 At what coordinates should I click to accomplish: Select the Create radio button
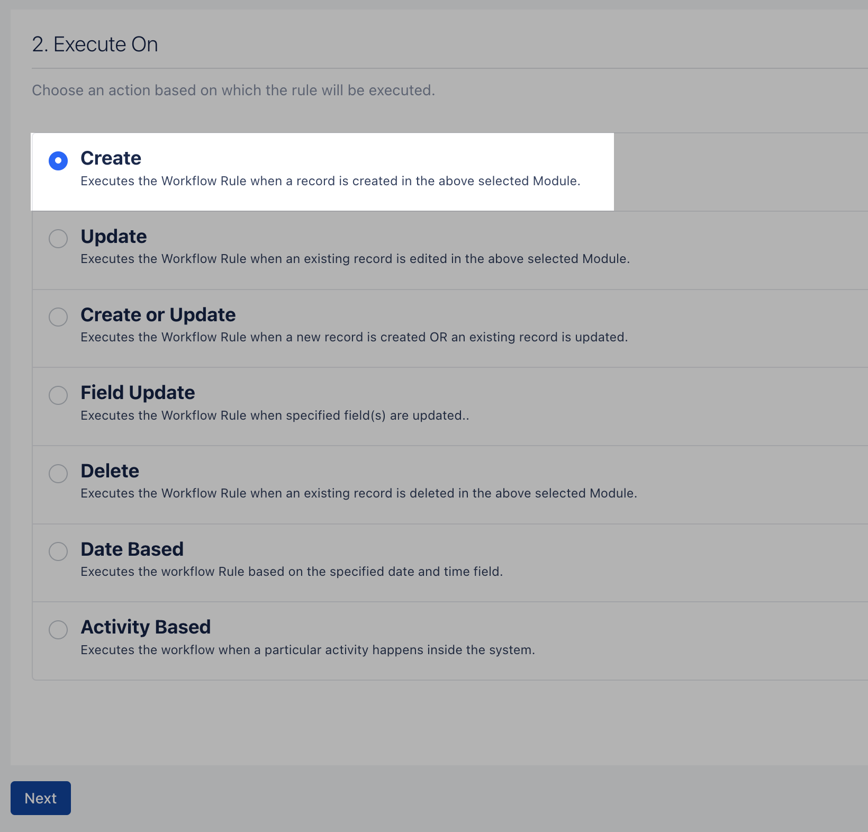[x=58, y=160]
